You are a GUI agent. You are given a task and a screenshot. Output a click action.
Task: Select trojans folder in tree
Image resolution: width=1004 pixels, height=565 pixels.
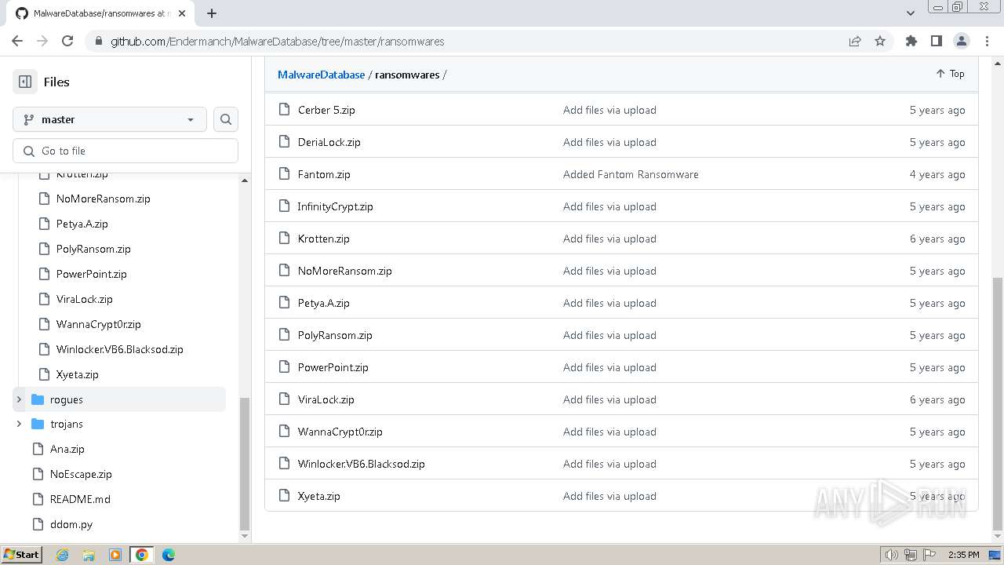[67, 424]
